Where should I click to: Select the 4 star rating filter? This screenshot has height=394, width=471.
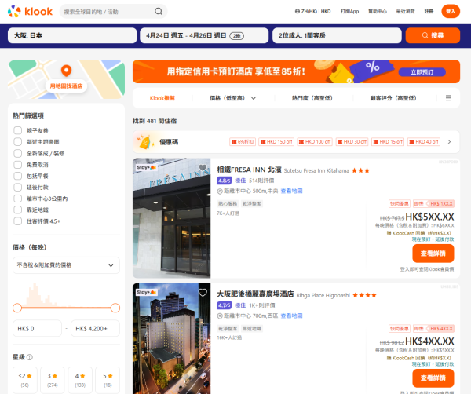80,380
